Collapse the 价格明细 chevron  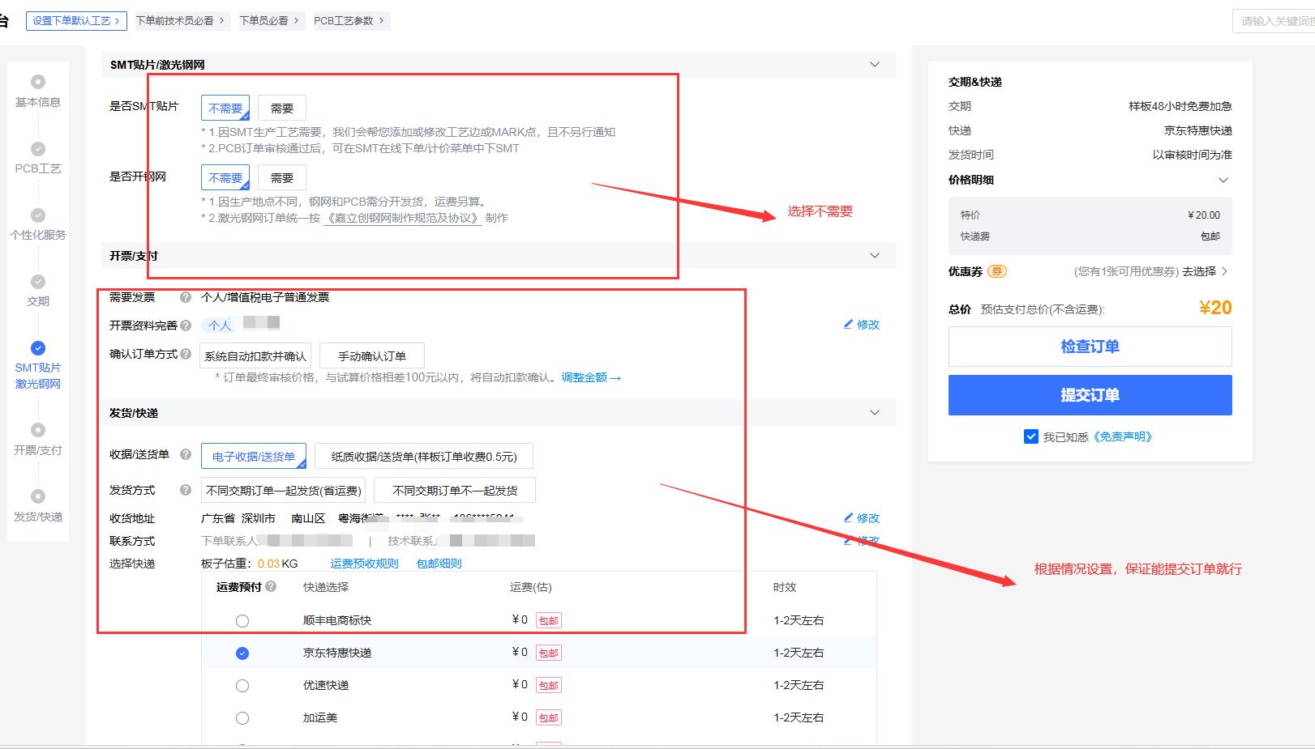[x=1223, y=180]
